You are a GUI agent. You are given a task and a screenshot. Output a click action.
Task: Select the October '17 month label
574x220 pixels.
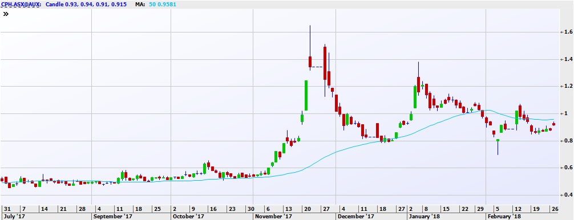pos(188,217)
